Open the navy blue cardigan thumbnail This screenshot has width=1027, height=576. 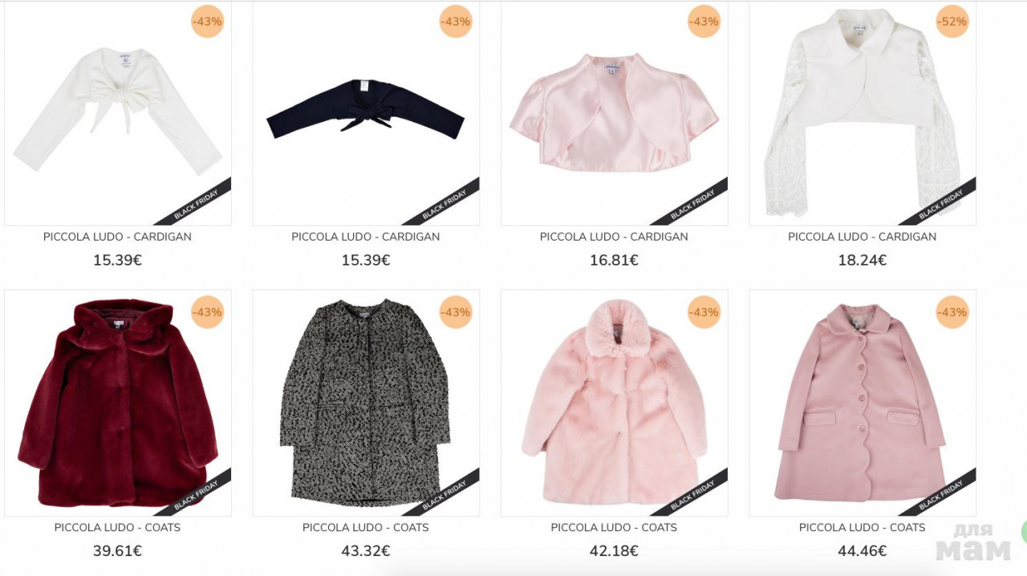(x=366, y=113)
